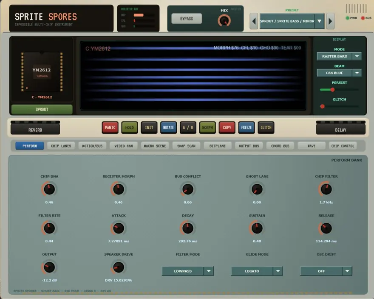The height and width of the screenshot is (299, 374).
Task: Click the 282.76 ms decay value
Action: click(188, 241)
